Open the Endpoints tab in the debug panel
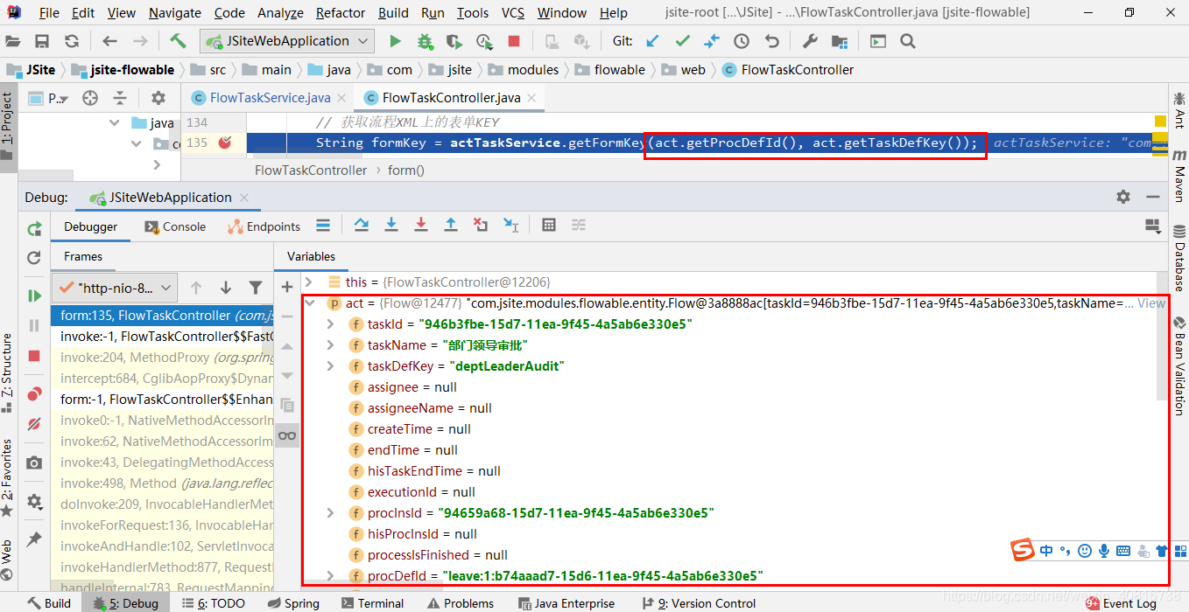 coord(264,226)
